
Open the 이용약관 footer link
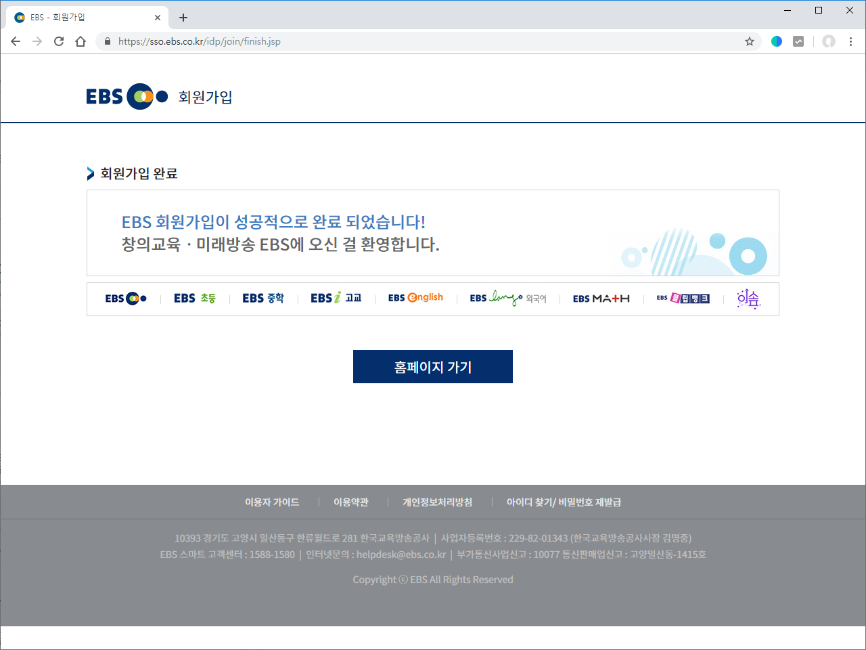click(x=351, y=502)
